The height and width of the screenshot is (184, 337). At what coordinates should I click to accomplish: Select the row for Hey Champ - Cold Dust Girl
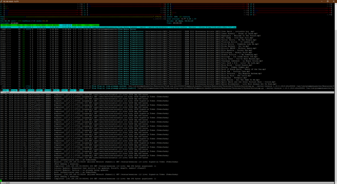point(128,38)
